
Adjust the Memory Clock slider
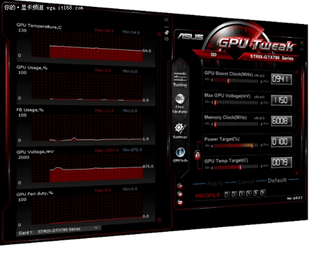236,124
